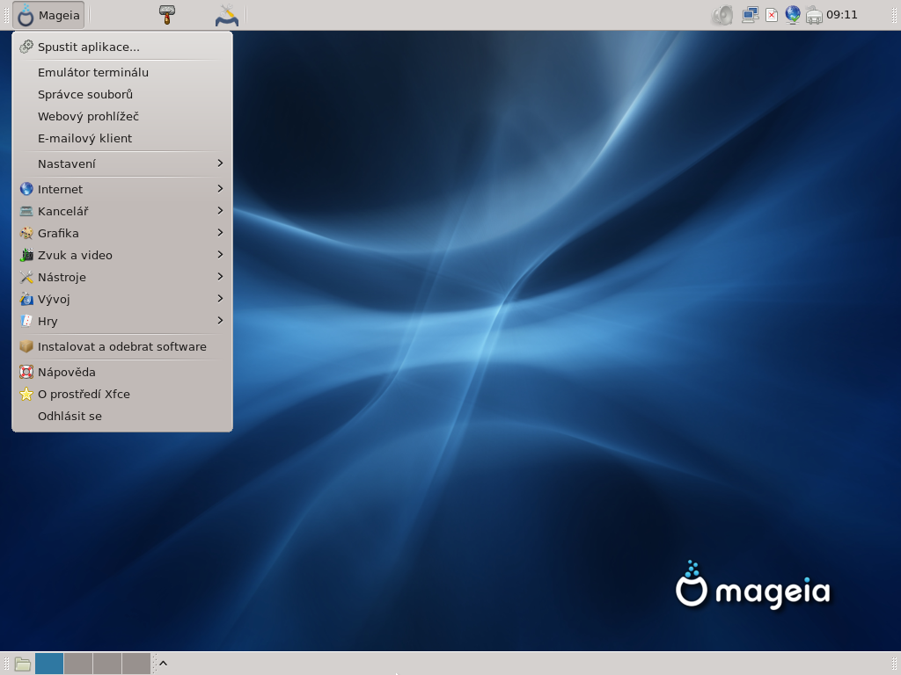
Task: Click the power plug icon beside the clock
Action: tap(814, 15)
